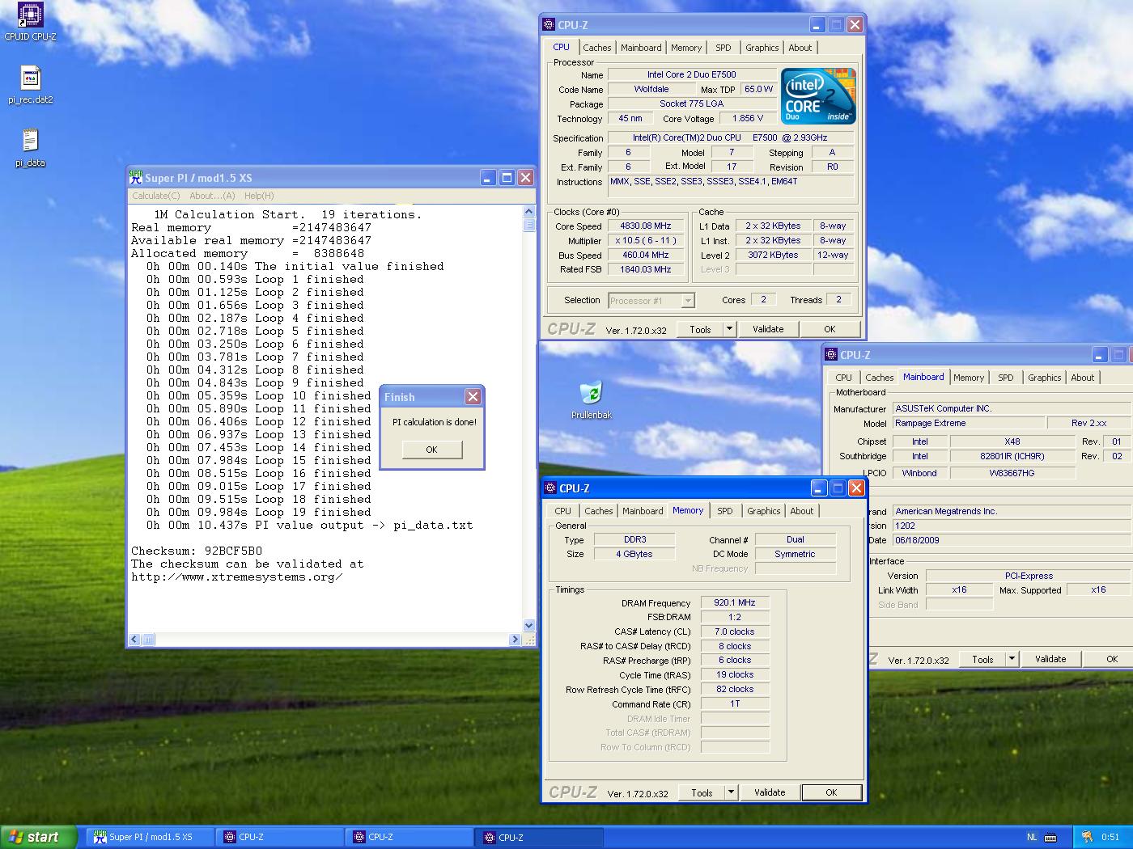The width and height of the screenshot is (1133, 849).
Task: Click DRAM Frequency value 920.1 MHz
Action: point(735,602)
